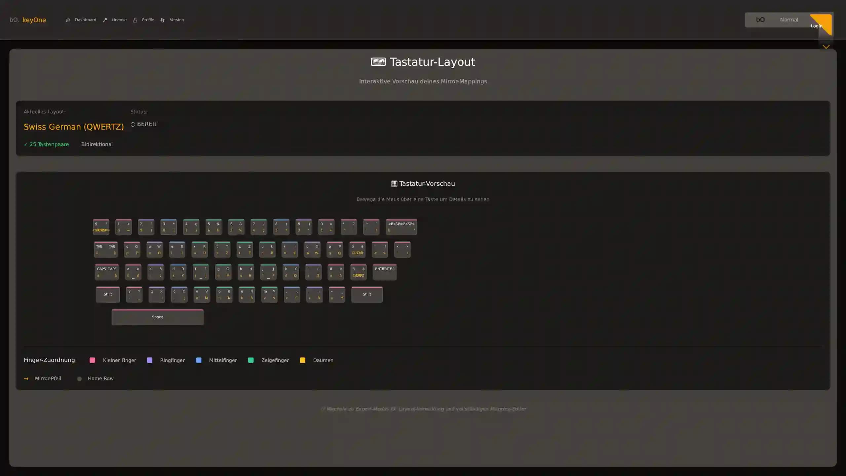The width and height of the screenshot is (846, 476).
Task: Expand the yellow chevron below Login
Action: (826, 47)
